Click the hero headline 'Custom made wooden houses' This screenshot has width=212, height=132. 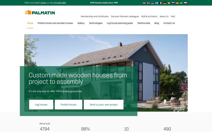(78, 78)
